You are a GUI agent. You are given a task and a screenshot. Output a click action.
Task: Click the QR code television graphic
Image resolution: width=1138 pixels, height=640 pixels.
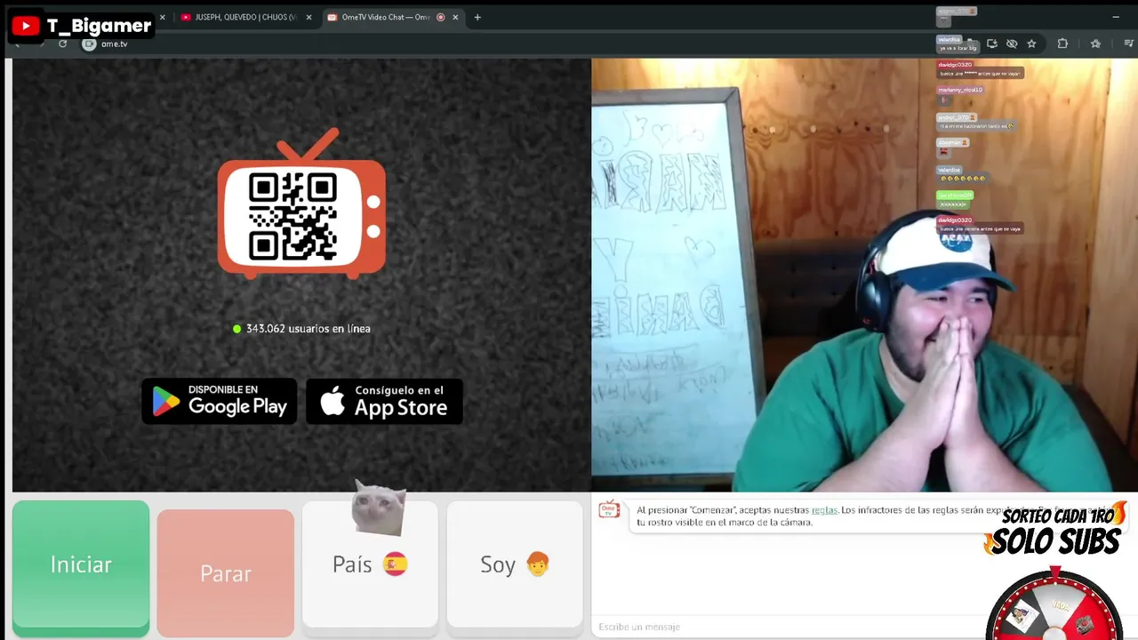point(301,204)
